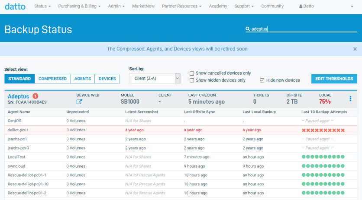Select the jsachs-pcv3 agent name

point(18,148)
